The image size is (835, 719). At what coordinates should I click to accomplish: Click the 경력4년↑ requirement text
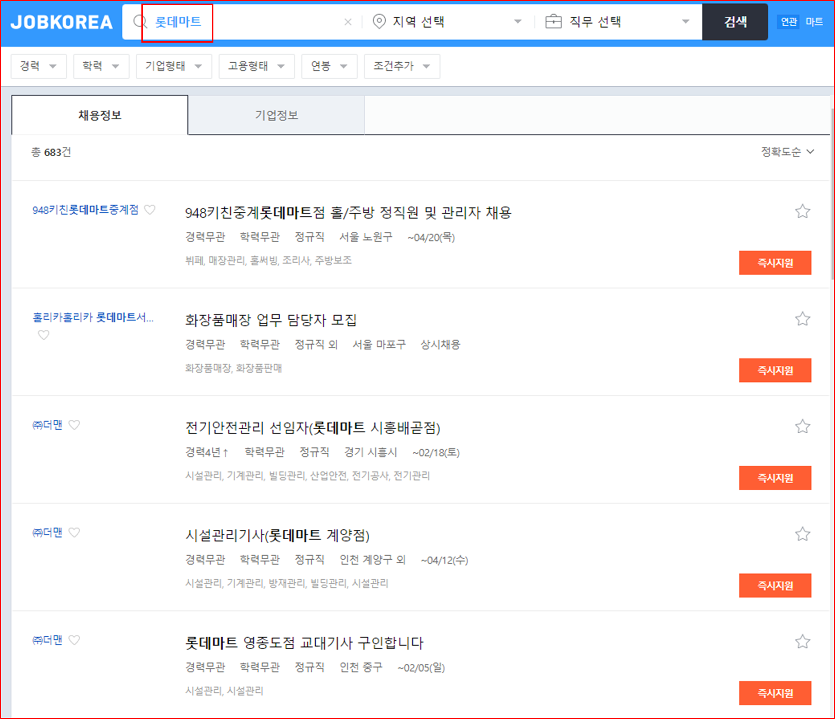207,452
